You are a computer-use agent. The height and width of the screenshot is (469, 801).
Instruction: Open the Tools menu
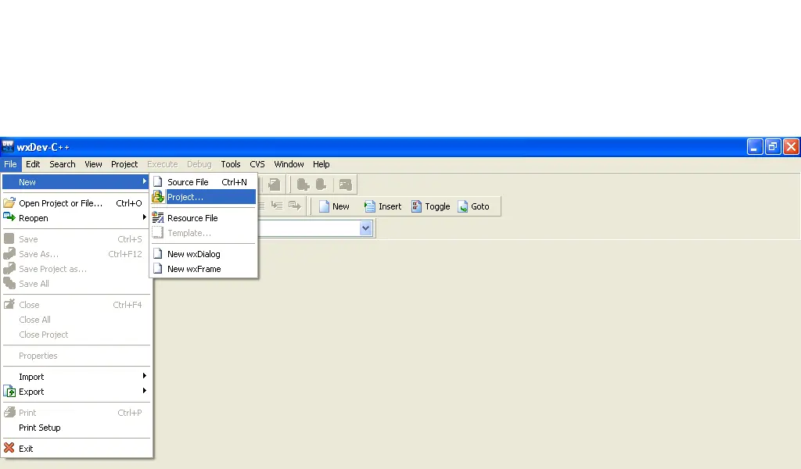[x=231, y=164]
